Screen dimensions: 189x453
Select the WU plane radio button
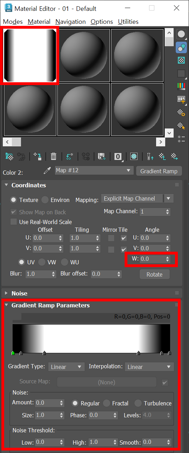click(64, 262)
